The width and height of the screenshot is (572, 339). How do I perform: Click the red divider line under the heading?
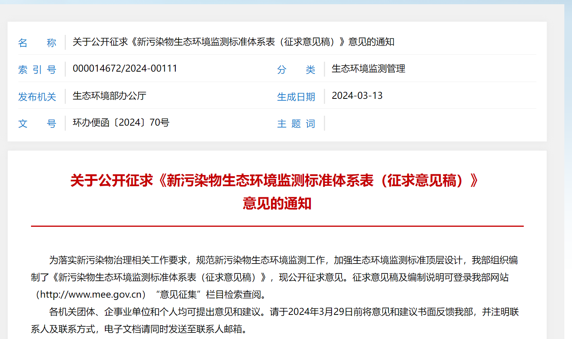tap(277, 226)
